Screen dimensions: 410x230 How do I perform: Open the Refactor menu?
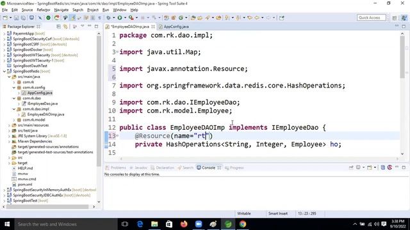point(44,10)
